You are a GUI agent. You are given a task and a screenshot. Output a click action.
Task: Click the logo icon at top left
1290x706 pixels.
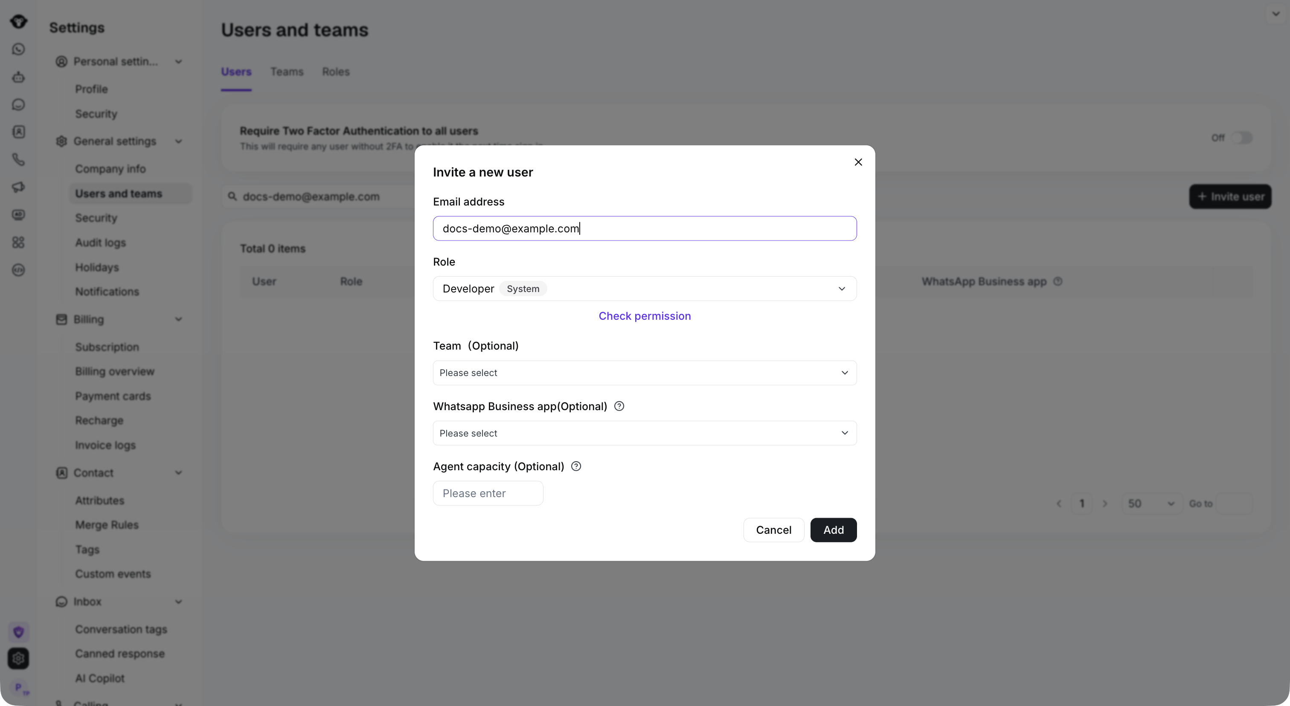point(18,21)
